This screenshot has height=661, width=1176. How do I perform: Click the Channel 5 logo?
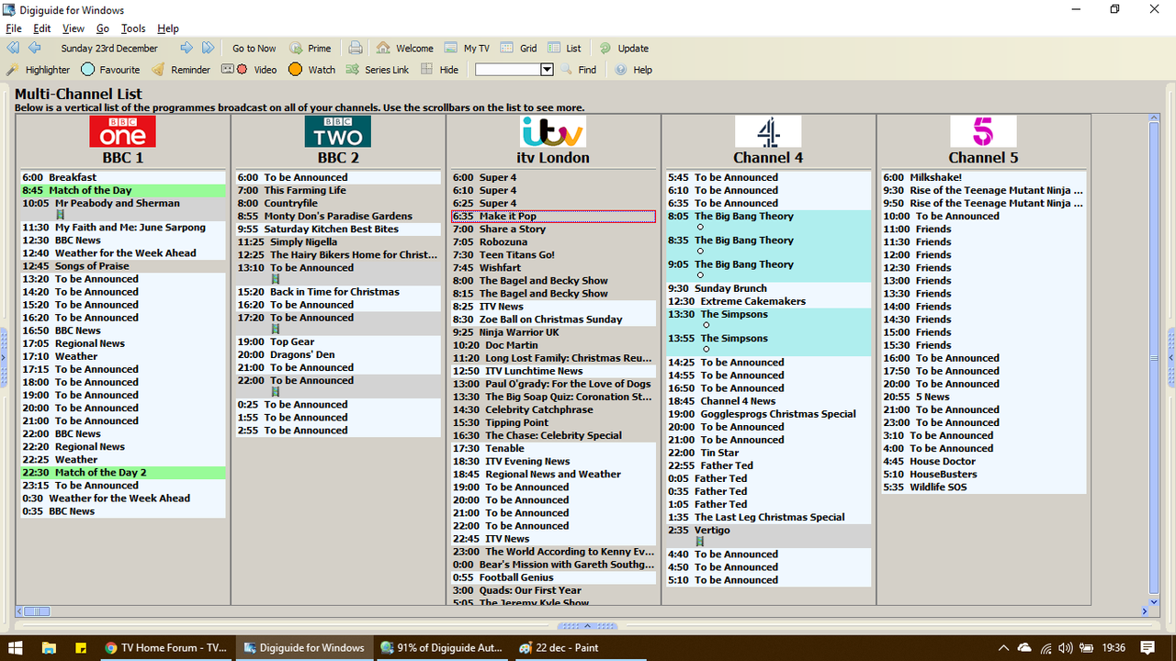coord(983,131)
